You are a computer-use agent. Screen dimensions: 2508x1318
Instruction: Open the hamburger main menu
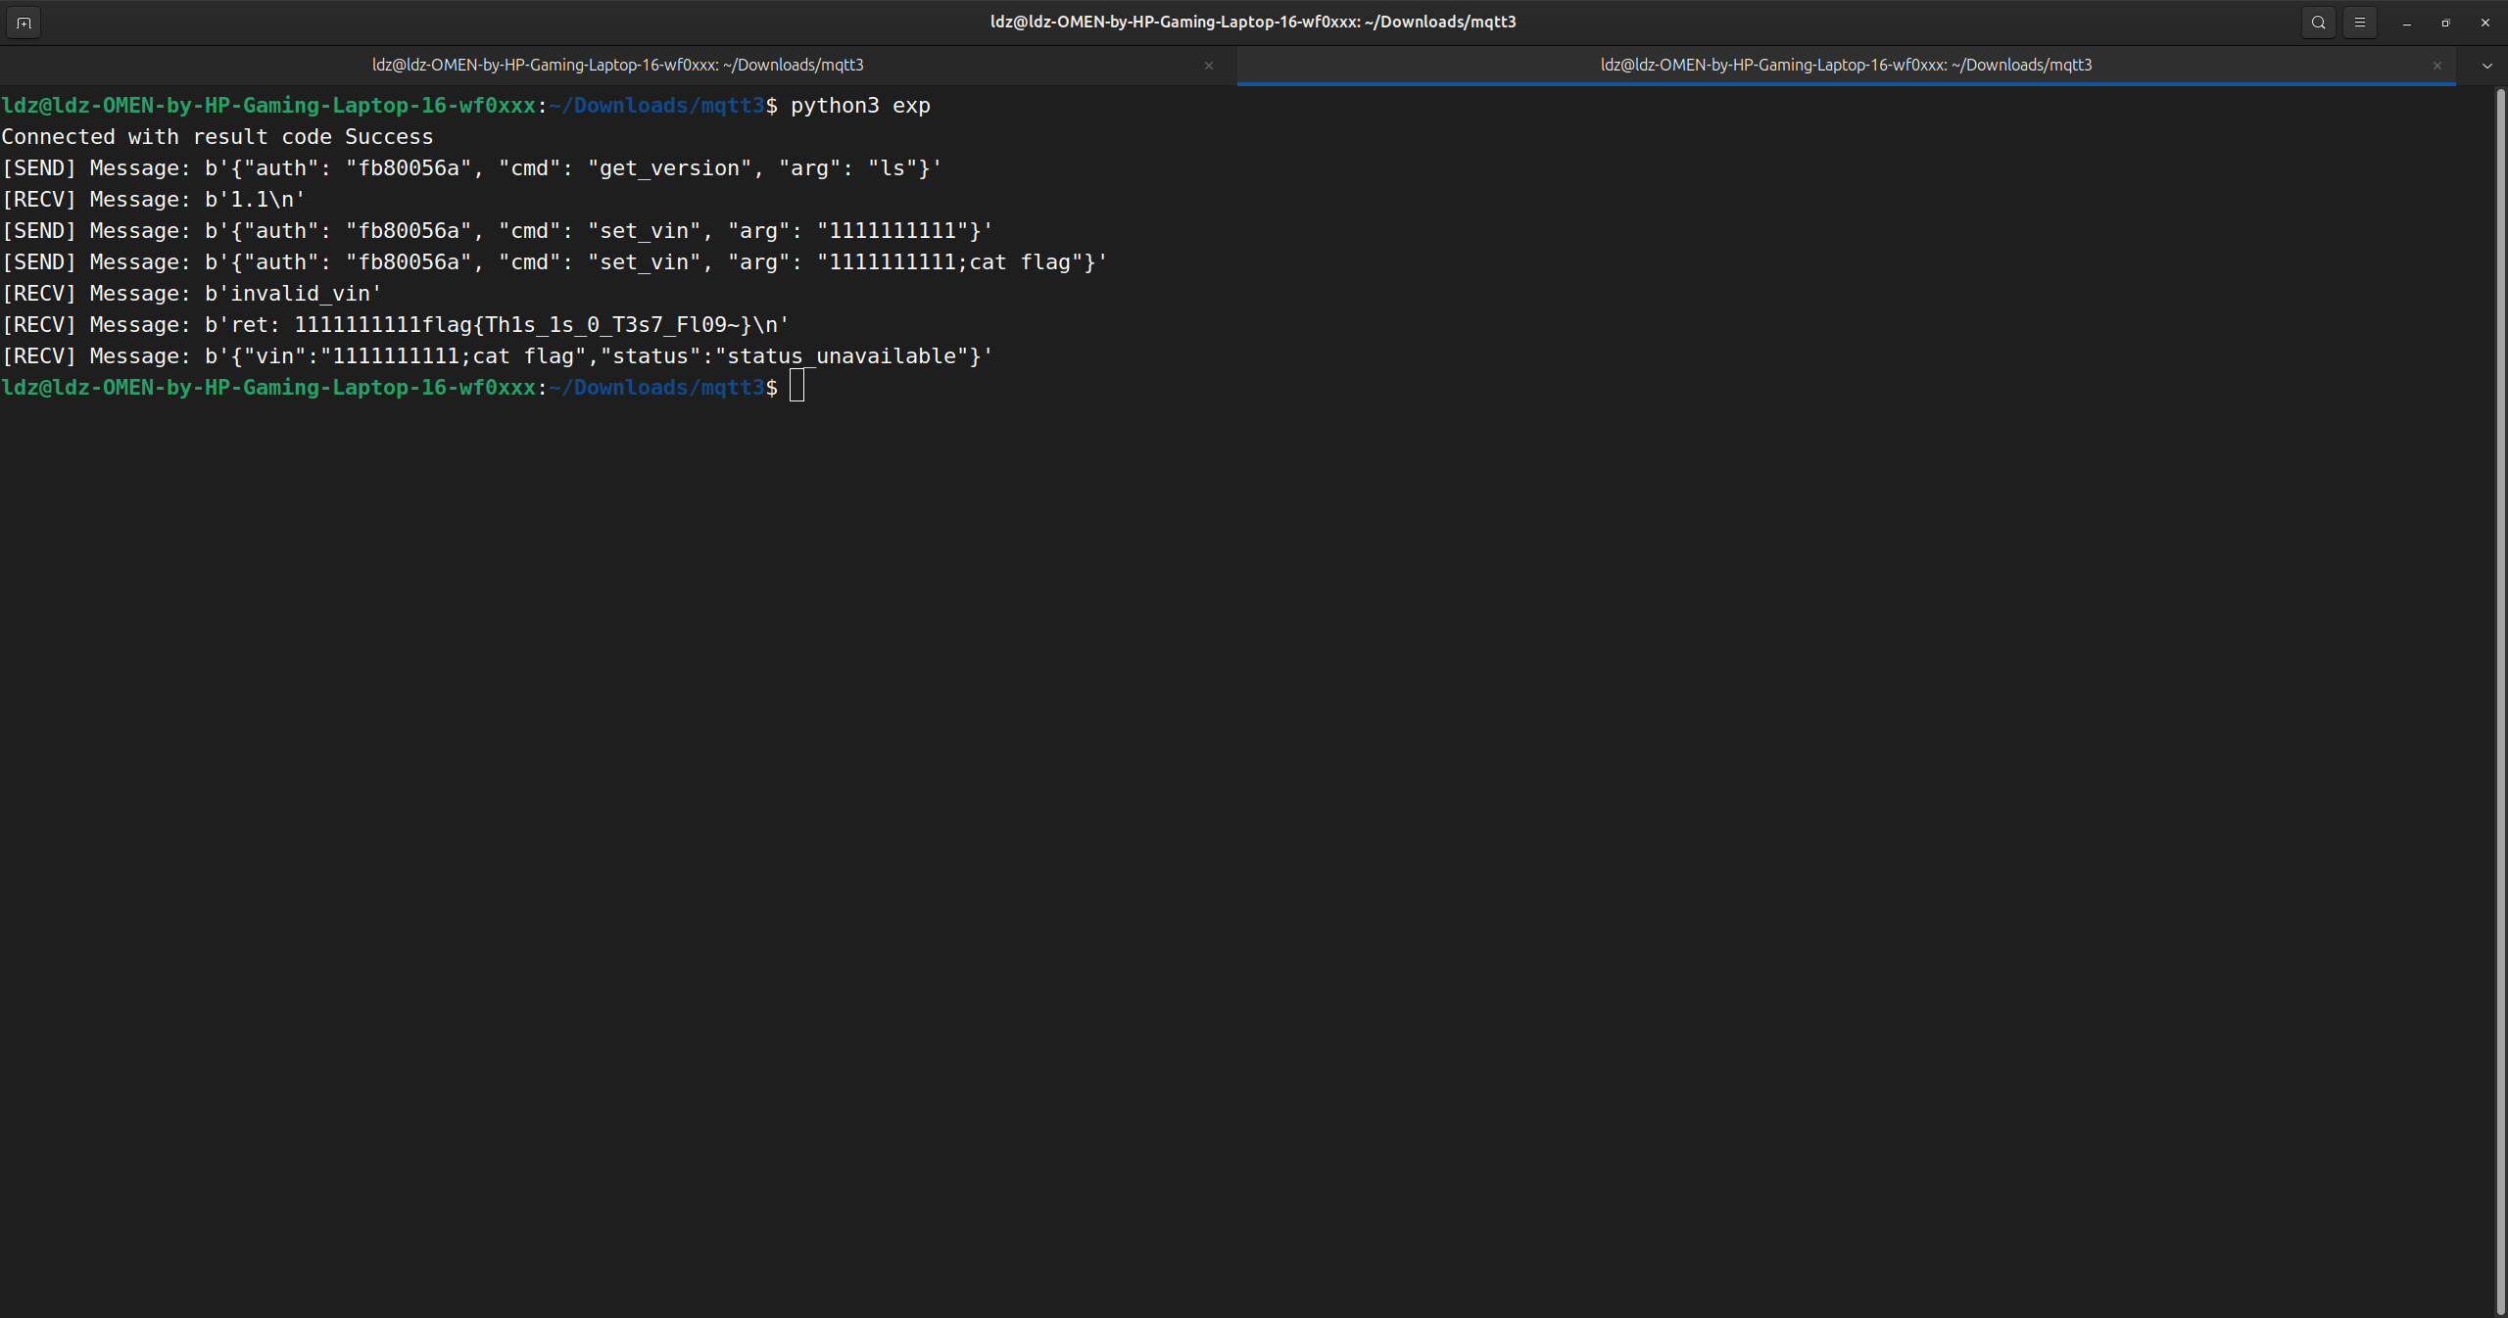2360,23
